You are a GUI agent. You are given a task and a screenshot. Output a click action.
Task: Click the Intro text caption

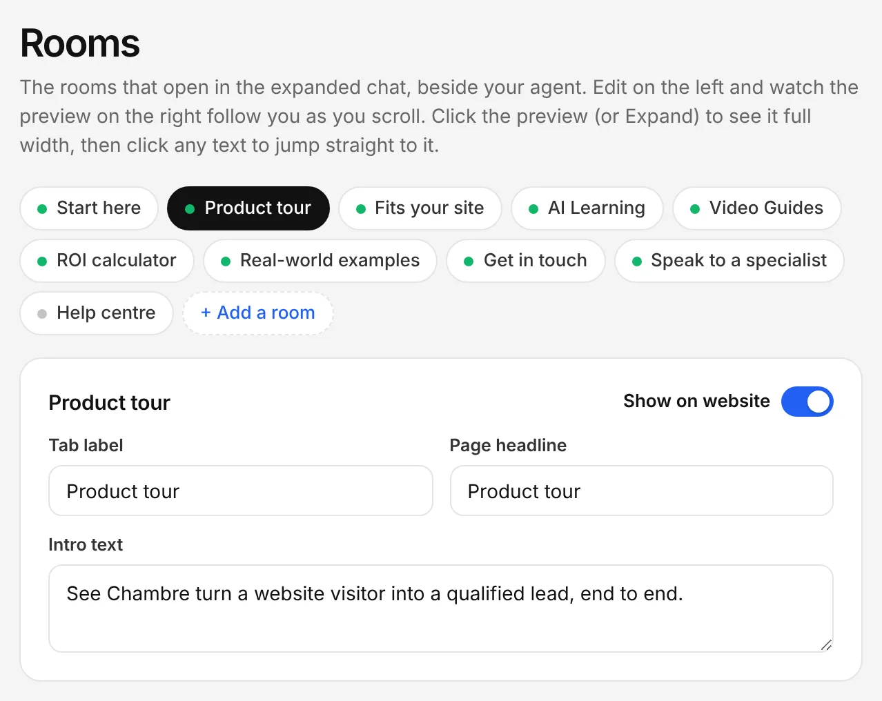click(86, 545)
